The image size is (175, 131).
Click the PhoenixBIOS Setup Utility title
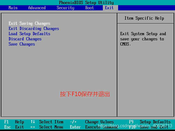tap(86, 3)
